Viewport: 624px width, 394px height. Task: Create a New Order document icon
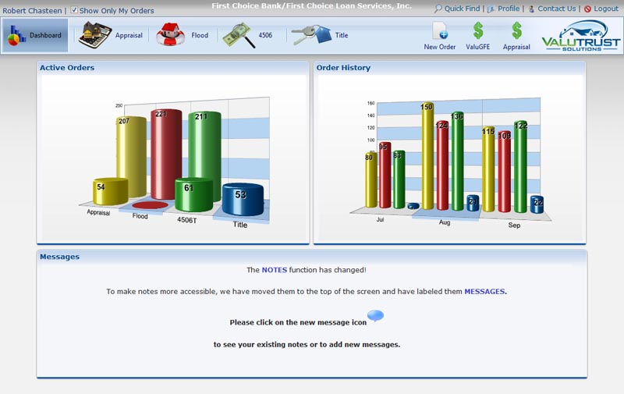(x=440, y=31)
